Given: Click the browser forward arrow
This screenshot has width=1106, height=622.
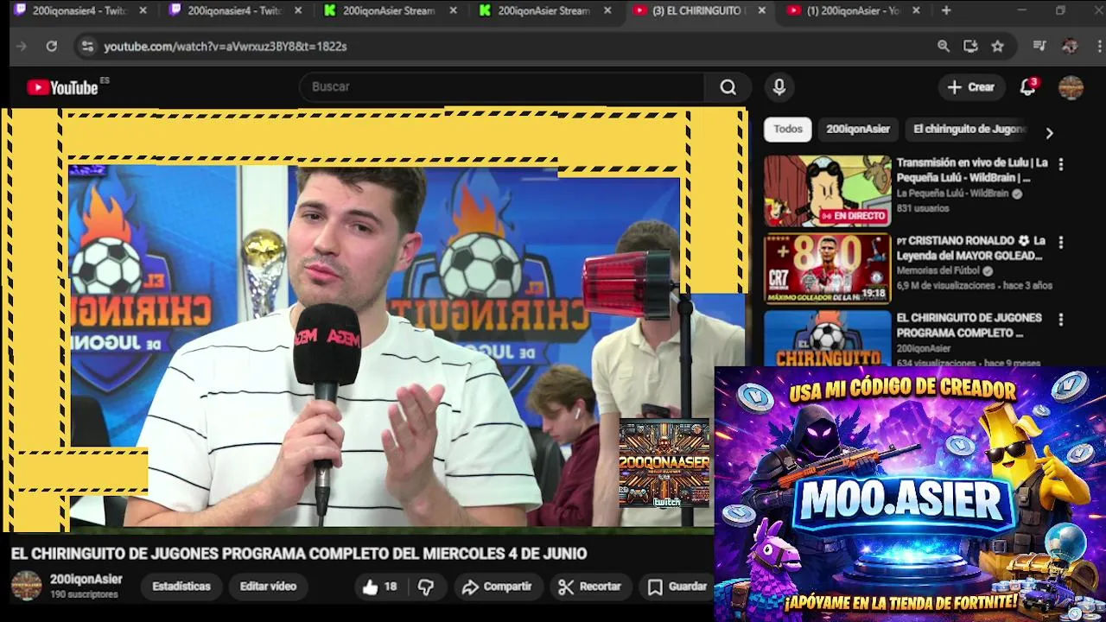Looking at the screenshot, I should [x=22, y=47].
